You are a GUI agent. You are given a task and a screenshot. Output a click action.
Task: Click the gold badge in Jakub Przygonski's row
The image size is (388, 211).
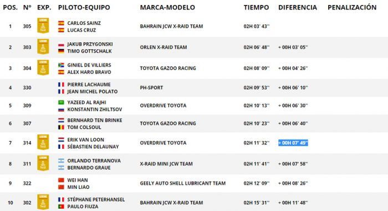click(x=43, y=47)
